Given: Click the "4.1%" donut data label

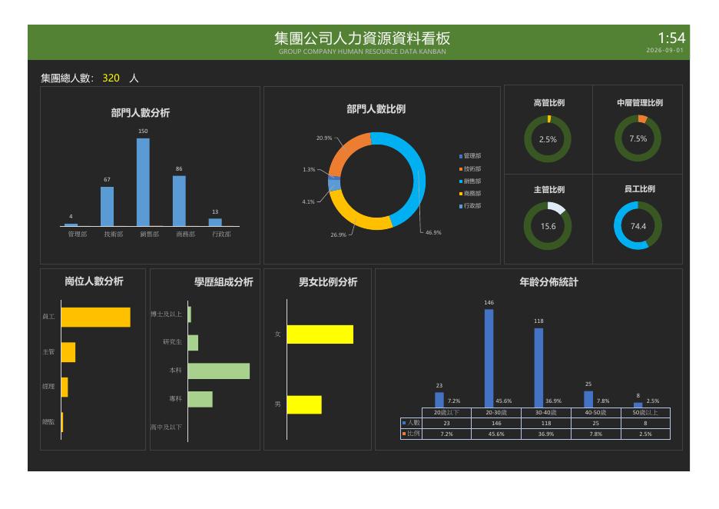Looking at the screenshot, I should coord(309,201).
